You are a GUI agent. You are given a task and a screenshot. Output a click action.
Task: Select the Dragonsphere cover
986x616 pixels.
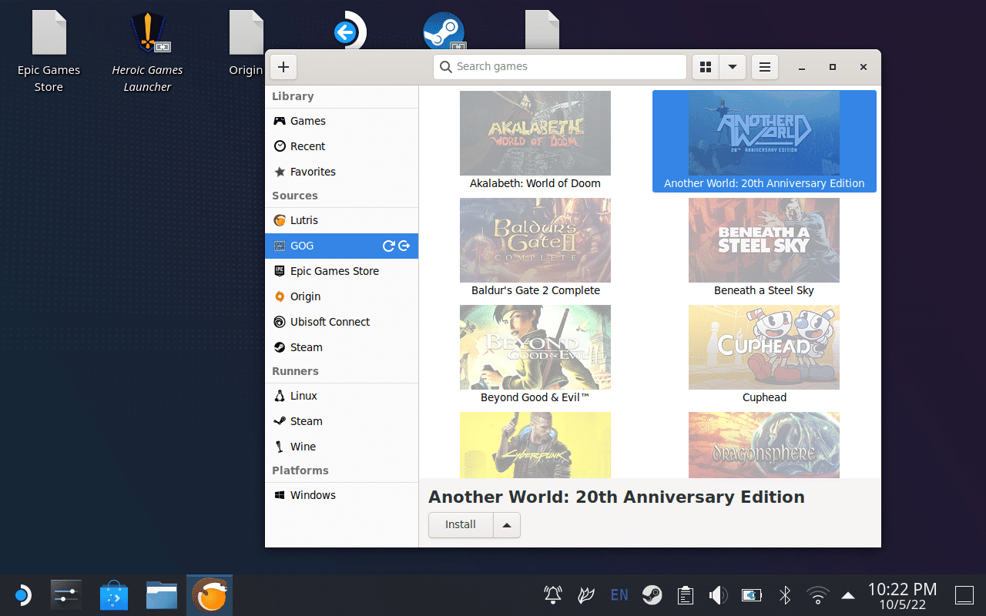point(764,445)
